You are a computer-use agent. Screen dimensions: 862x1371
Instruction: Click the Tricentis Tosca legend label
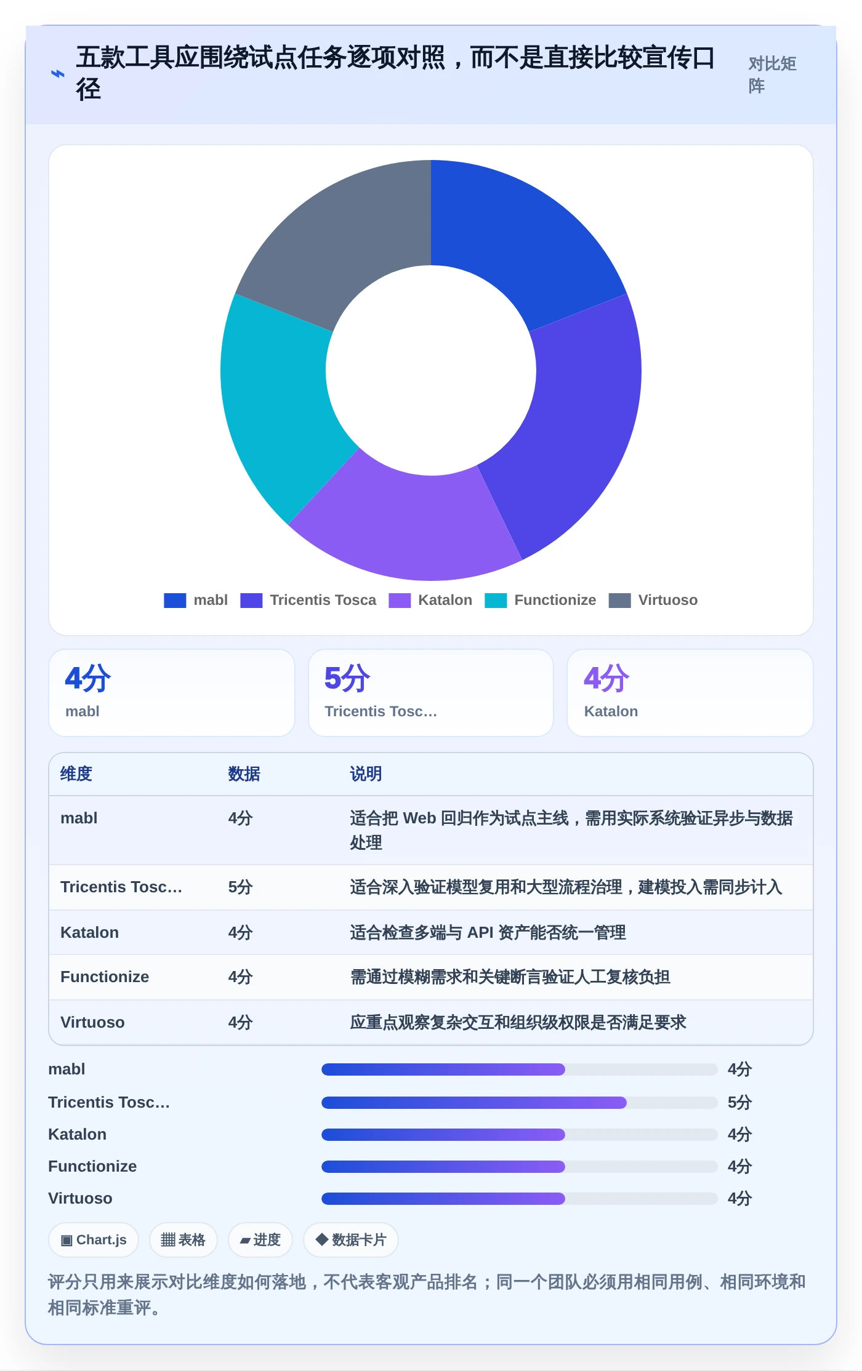tap(323, 600)
